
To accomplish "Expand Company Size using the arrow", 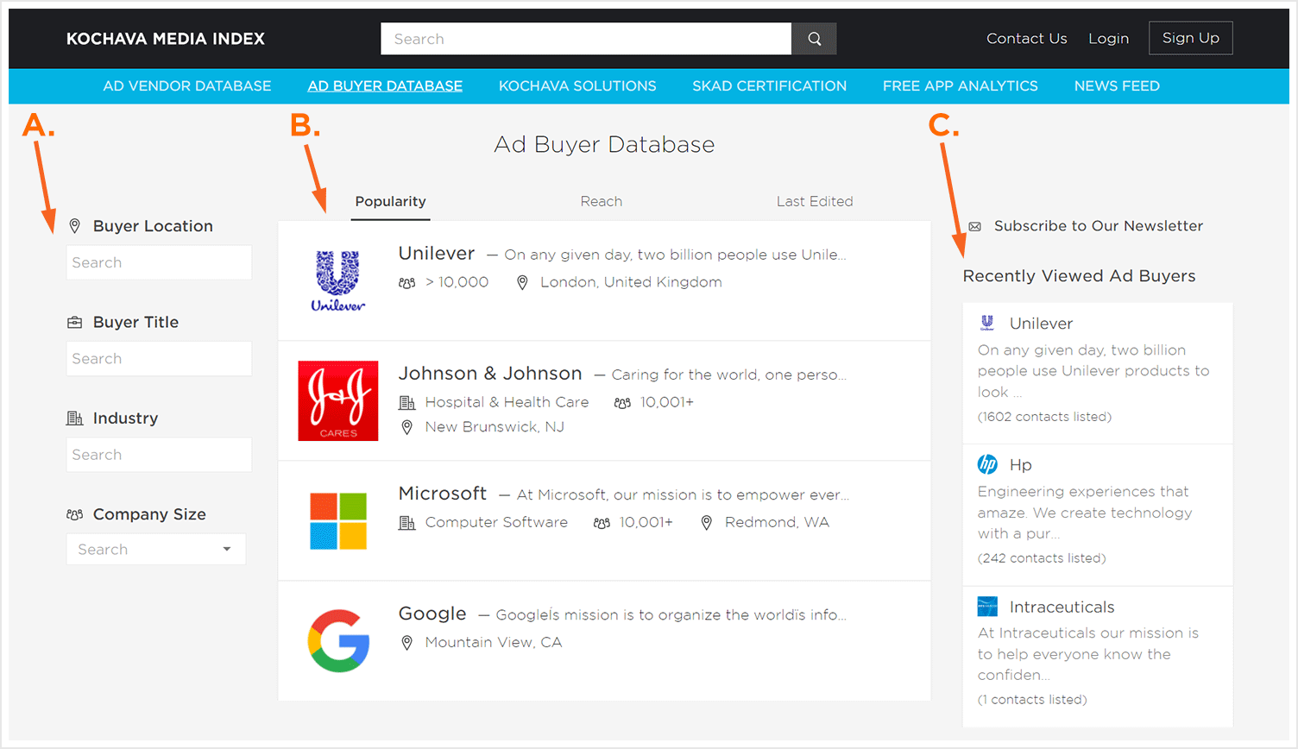I will point(227,550).
